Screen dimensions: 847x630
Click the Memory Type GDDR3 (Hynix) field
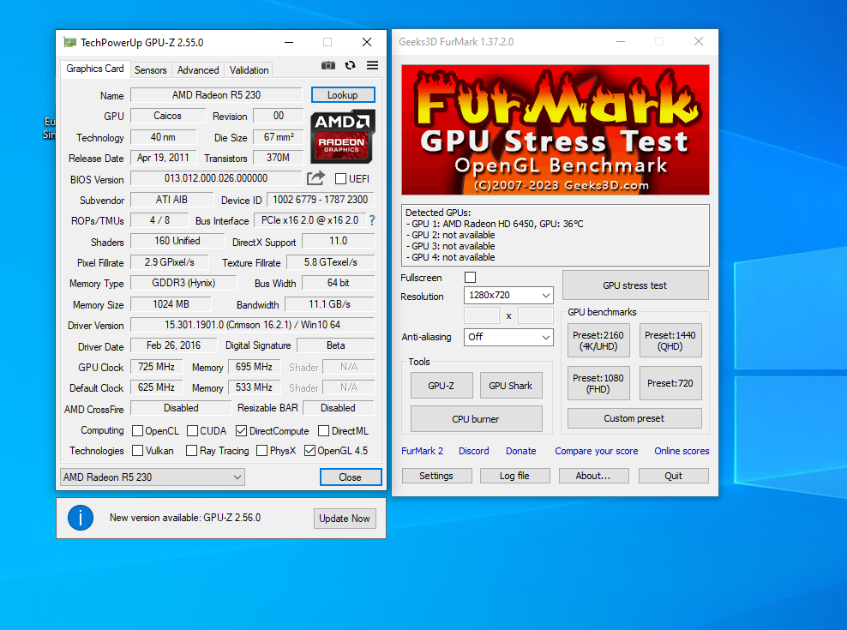click(x=183, y=283)
